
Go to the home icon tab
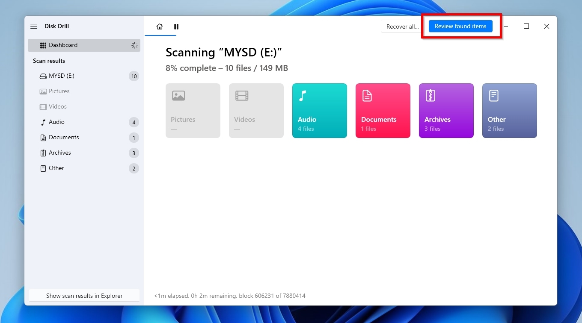[160, 26]
